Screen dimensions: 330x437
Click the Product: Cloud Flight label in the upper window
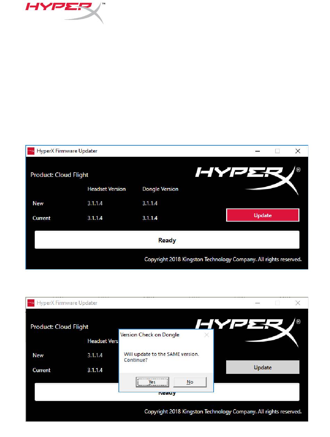(59, 175)
